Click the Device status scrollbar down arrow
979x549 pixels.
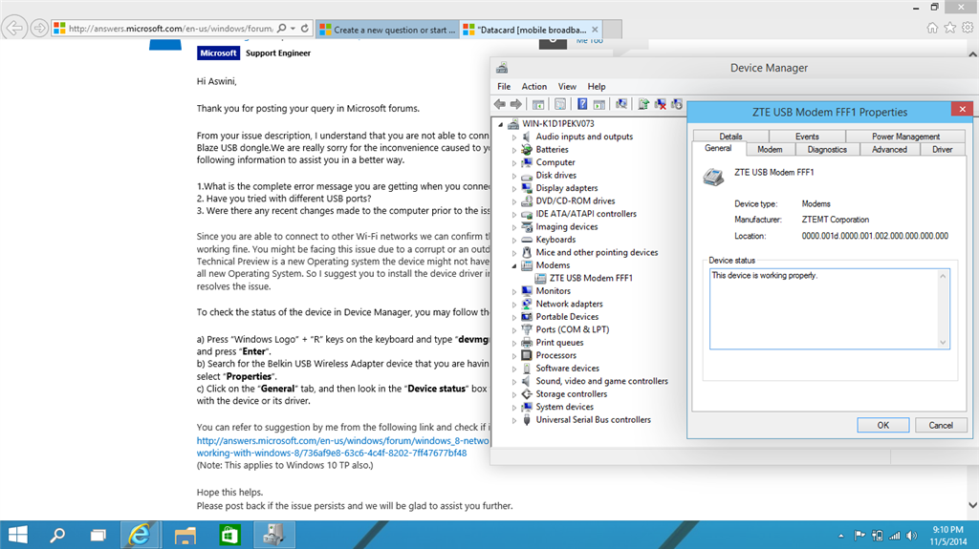[943, 343]
